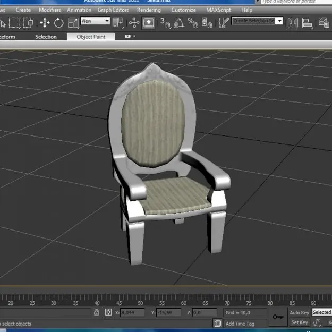
Task: Open the Graph Editors menu
Action: [113, 10]
